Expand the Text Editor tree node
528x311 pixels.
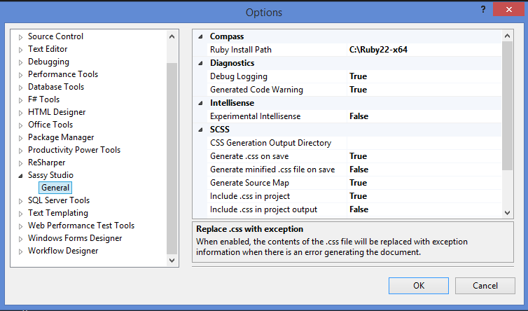pos(21,50)
